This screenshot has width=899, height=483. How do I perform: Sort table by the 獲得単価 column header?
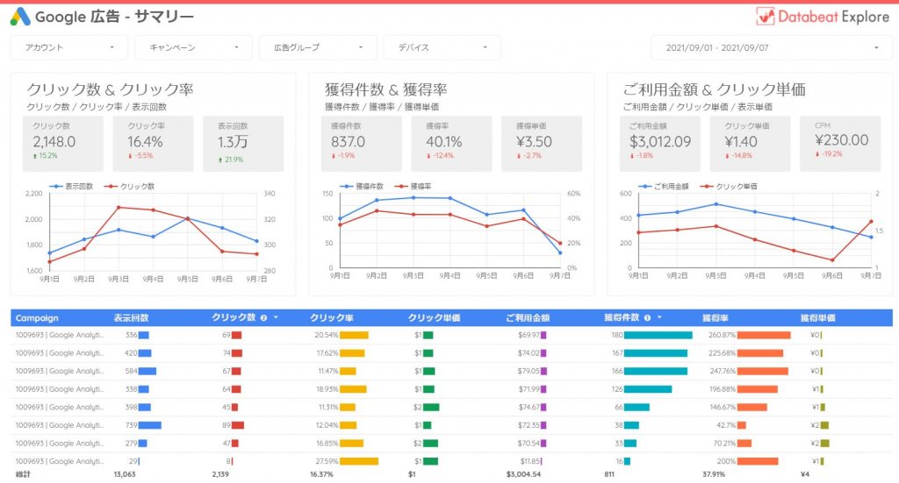tap(817, 318)
